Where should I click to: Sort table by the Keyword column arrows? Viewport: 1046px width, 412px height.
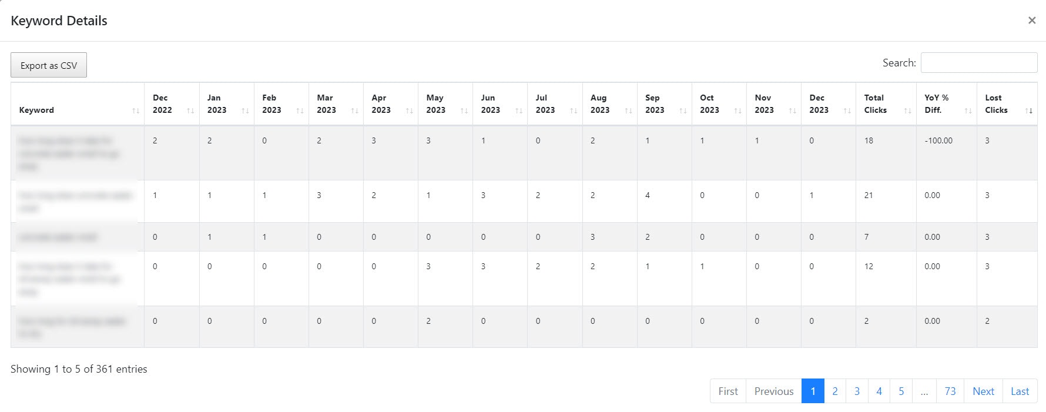click(136, 110)
